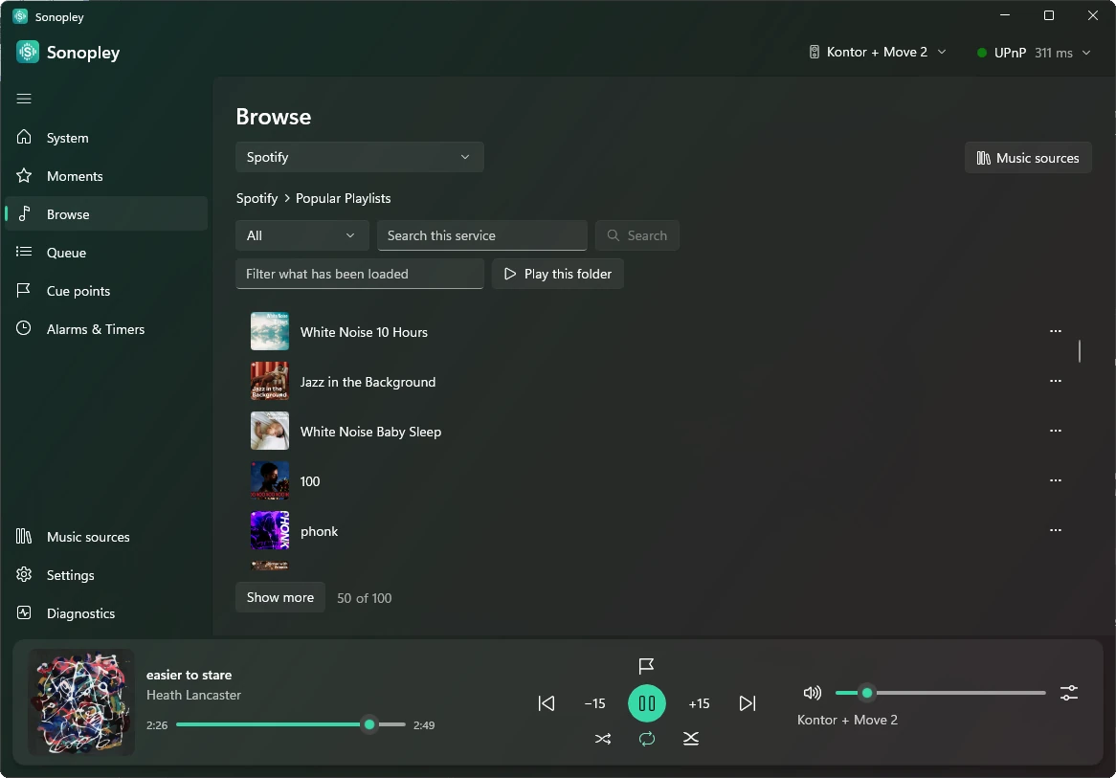The height and width of the screenshot is (778, 1116).
Task: Click the Music sources button at top right
Action: [1028, 158]
